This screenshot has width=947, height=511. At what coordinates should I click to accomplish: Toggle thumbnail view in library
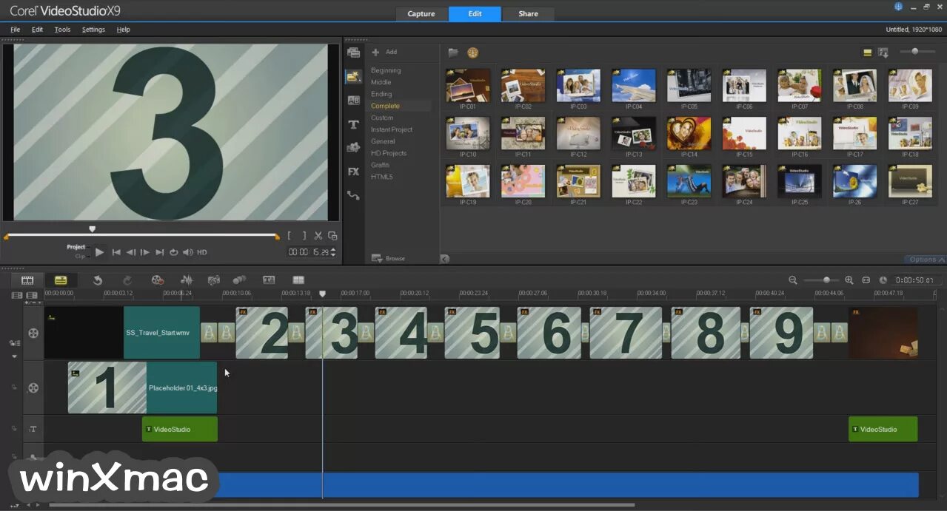click(868, 53)
